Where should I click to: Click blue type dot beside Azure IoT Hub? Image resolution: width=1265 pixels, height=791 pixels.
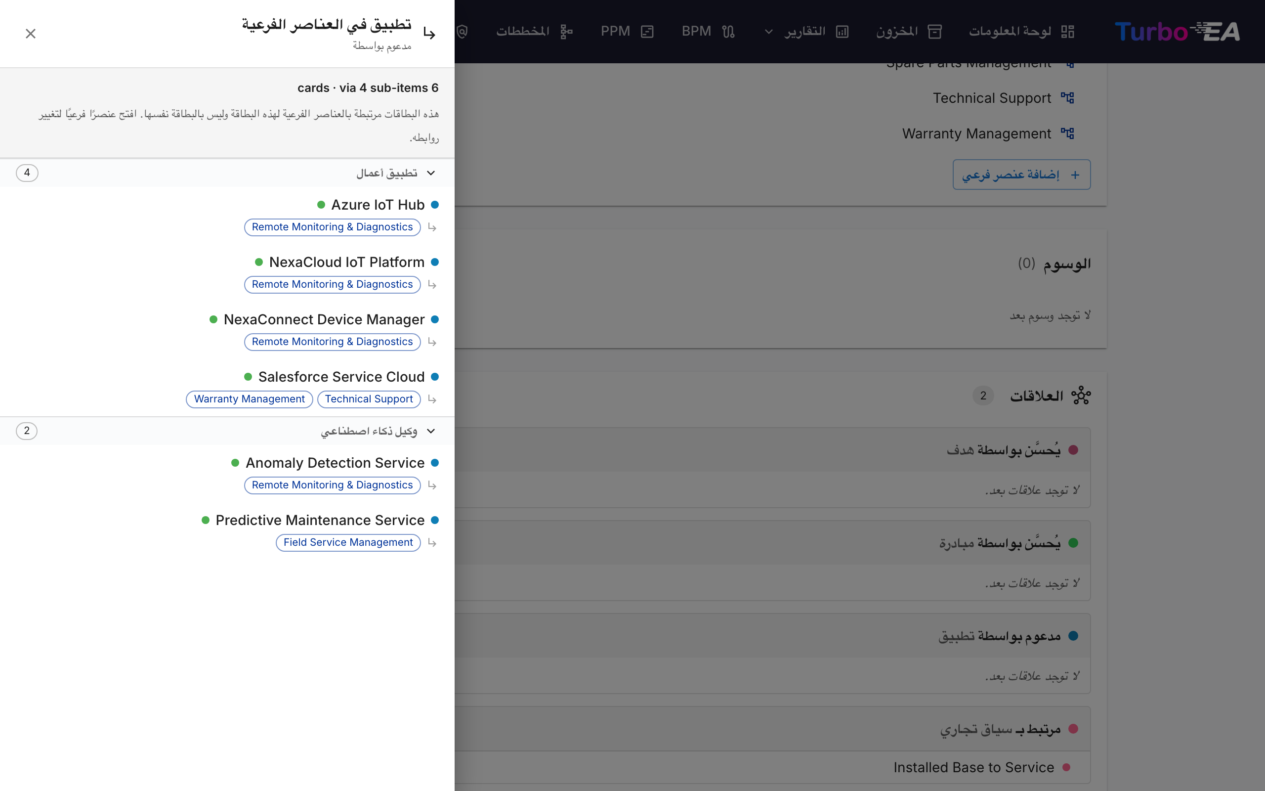coord(434,205)
